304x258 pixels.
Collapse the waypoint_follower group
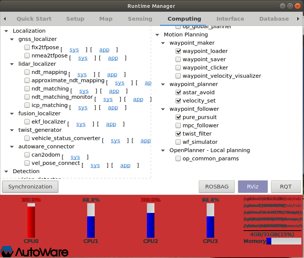tap(163, 109)
